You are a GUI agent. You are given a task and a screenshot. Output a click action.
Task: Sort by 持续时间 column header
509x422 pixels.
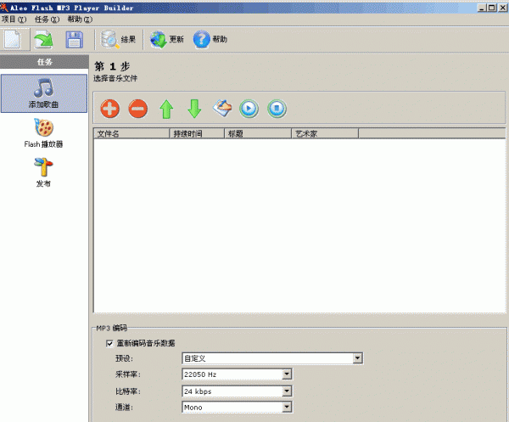click(x=197, y=133)
